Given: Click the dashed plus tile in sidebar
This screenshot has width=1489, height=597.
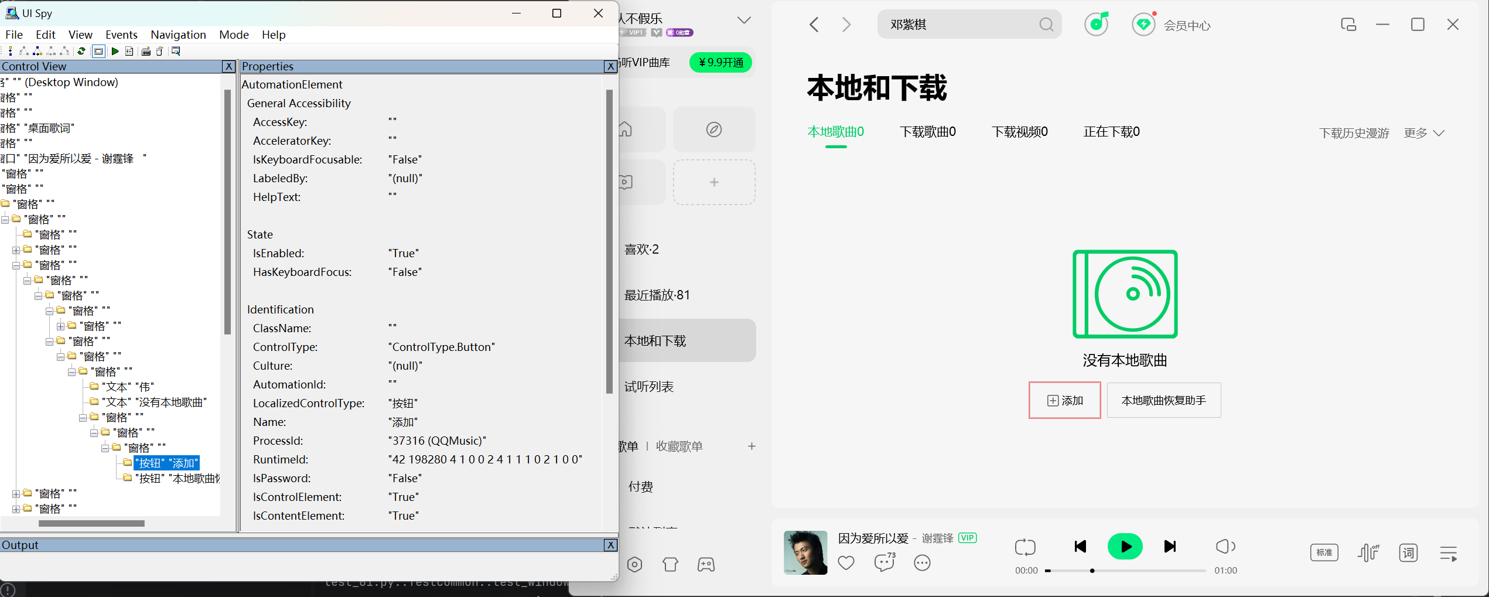Looking at the screenshot, I should tap(714, 182).
